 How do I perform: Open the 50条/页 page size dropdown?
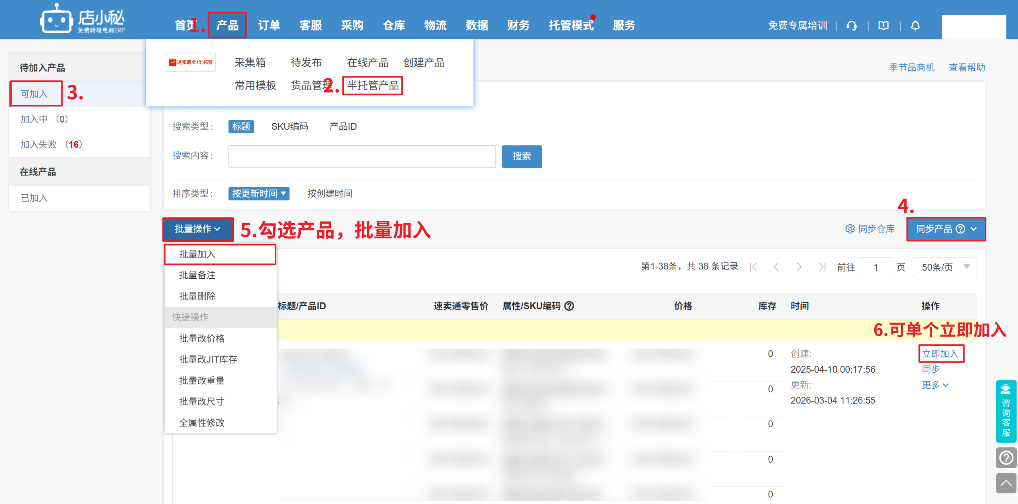click(x=945, y=267)
